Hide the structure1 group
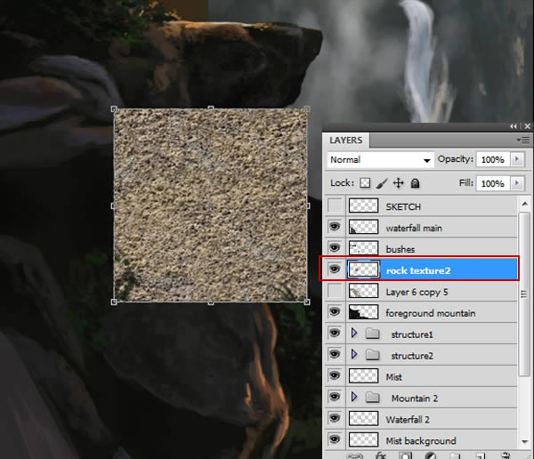Screen dimensions: 534x459 [x=335, y=333]
